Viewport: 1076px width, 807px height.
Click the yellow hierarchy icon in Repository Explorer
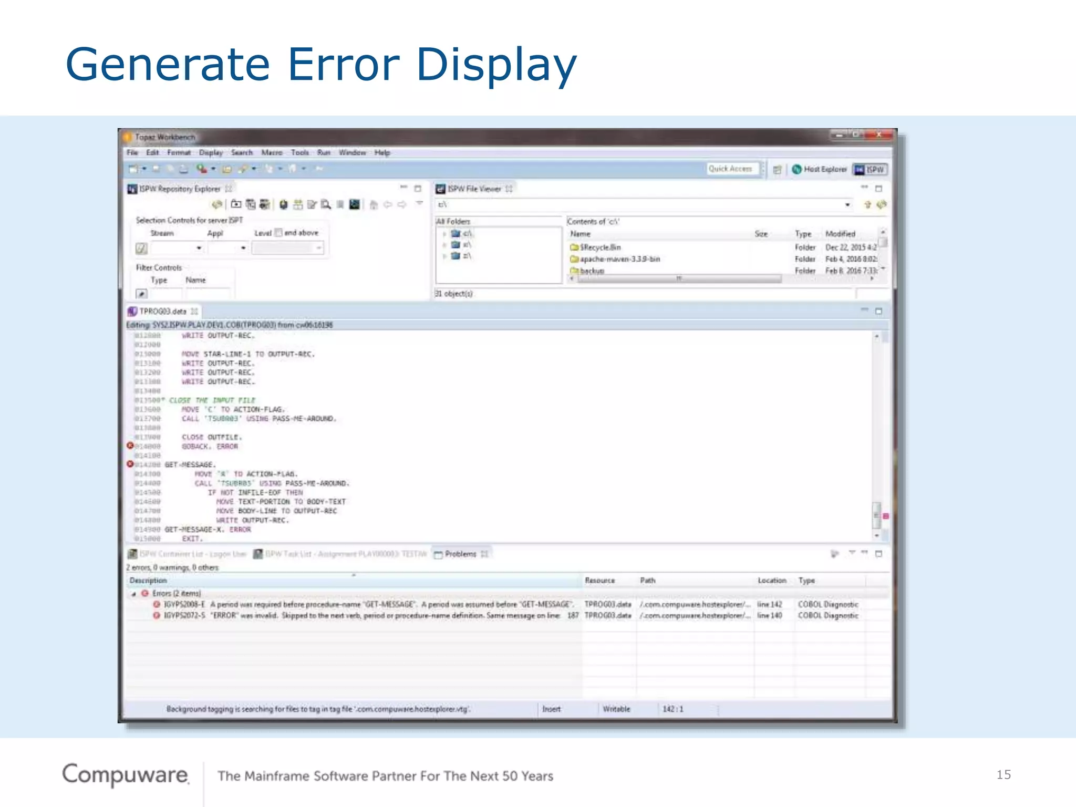point(298,204)
